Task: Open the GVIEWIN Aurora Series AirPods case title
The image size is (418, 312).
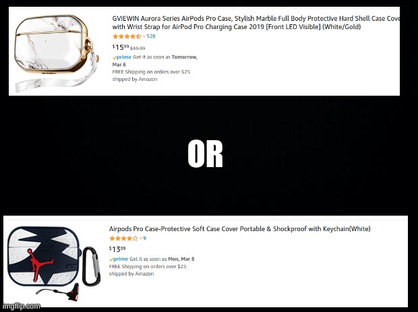Action: pos(256,23)
